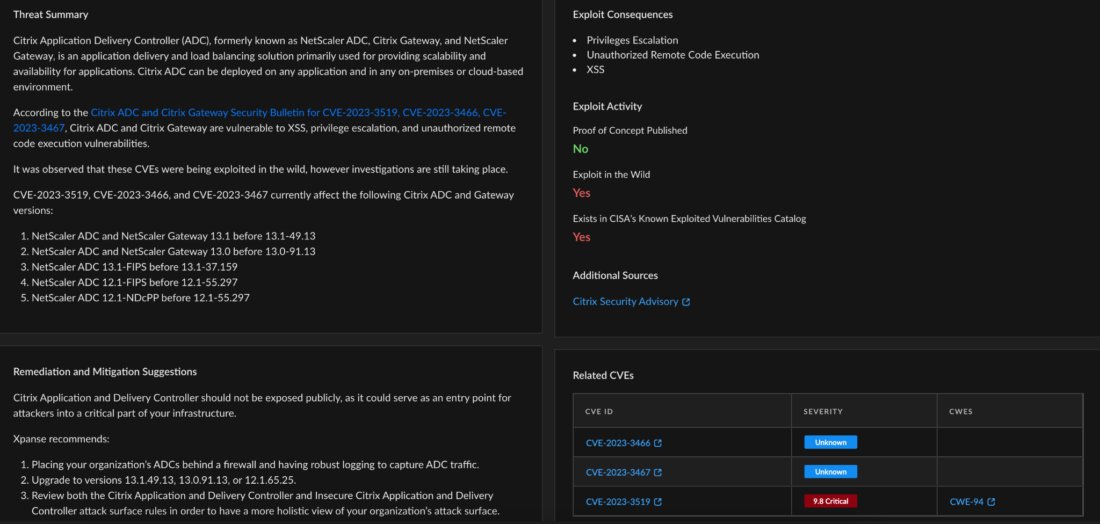The width and height of the screenshot is (1100, 524).
Task: Select Remediation and Mitigation Suggestions heading
Action: pyautogui.click(x=105, y=372)
